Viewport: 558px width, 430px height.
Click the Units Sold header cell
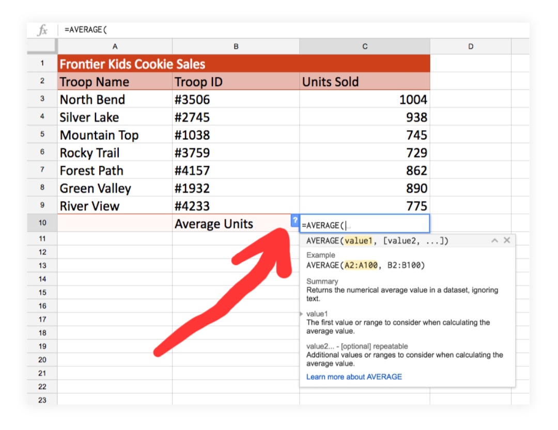[x=364, y=82]
